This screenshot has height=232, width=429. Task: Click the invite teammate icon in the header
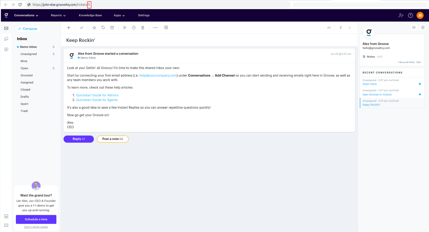pos(401,15)
